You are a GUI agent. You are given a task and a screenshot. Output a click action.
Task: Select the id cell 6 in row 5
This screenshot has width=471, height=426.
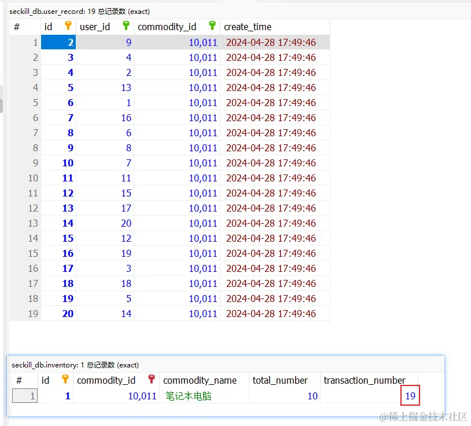click(58, 103)
